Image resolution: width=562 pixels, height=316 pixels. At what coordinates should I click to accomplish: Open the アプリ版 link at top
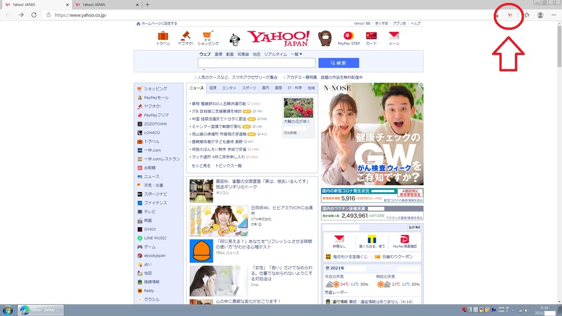[399, 23]
